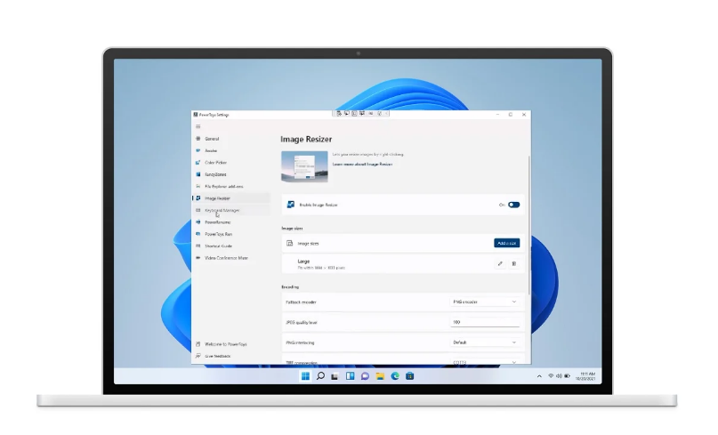Viewport: 718px width, 435px height.
Task: Open Learn more about Image Resizer link
Action: (362, 165)
